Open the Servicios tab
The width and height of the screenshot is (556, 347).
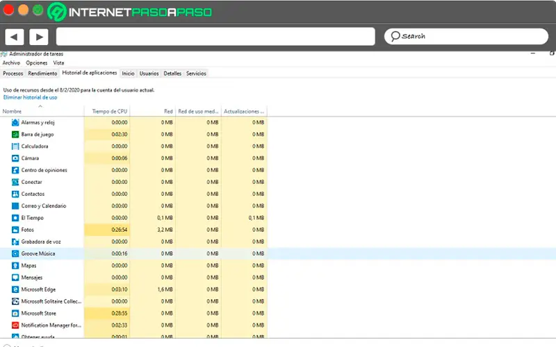[x=196, y=73]
